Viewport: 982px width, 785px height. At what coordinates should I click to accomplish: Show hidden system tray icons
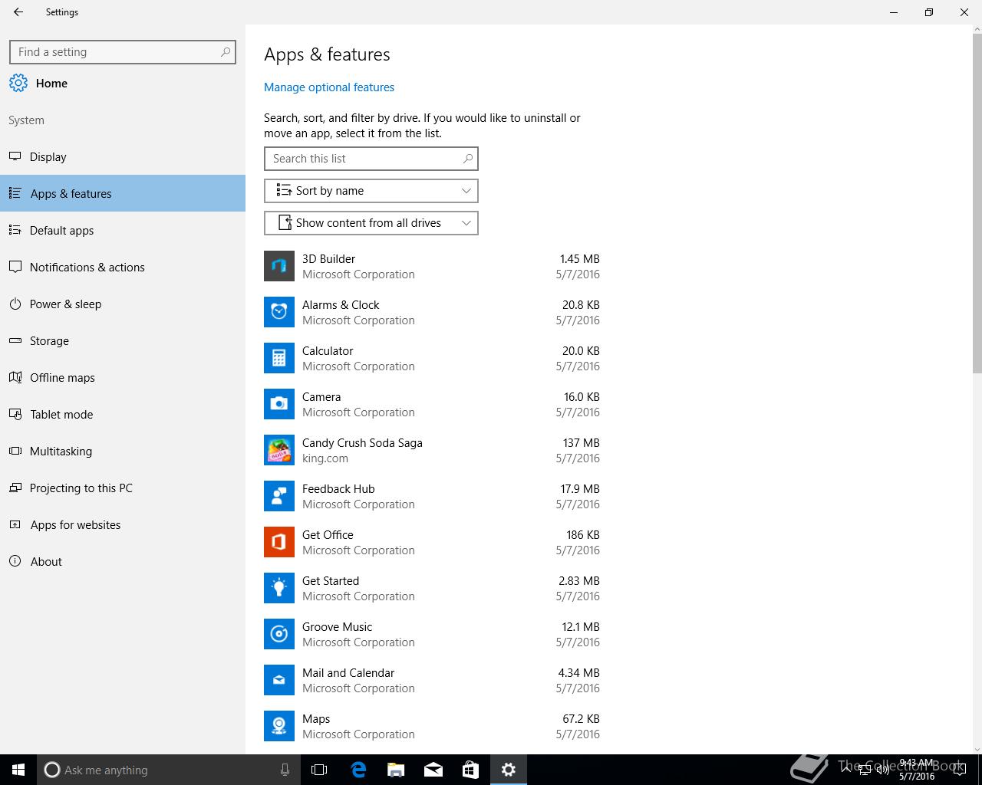[846, 770]
